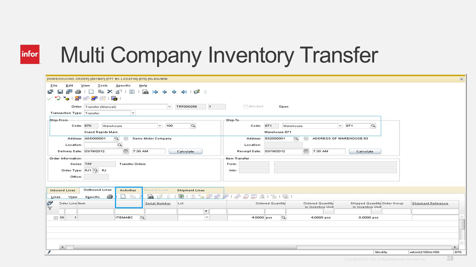
Task: Open the Edit menu
Action: pos(69,86)
